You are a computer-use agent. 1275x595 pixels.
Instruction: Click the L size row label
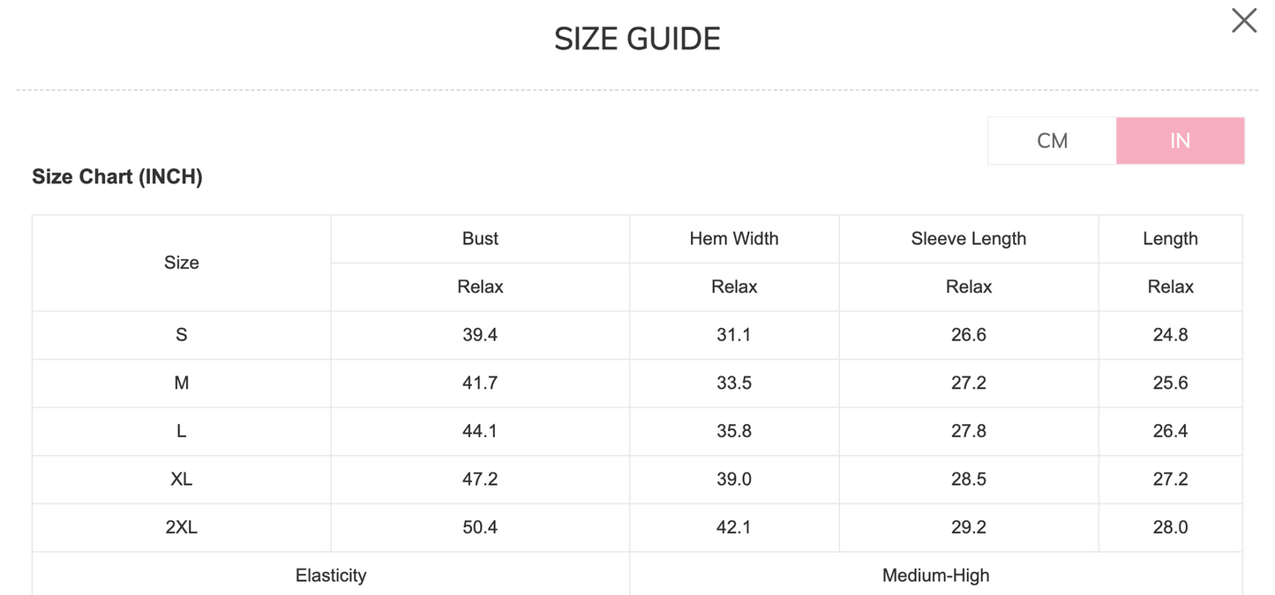[x=182, y=431]
